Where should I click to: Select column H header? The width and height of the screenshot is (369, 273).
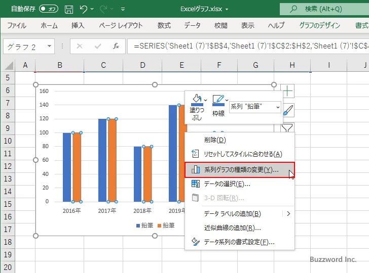(292, 65)
